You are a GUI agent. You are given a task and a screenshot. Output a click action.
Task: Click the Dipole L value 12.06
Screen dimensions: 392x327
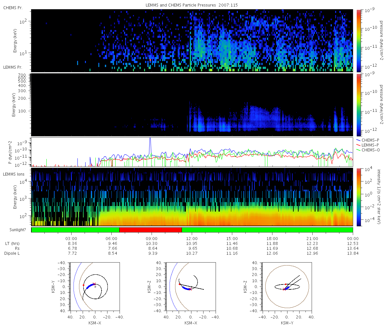pos(272,253)
